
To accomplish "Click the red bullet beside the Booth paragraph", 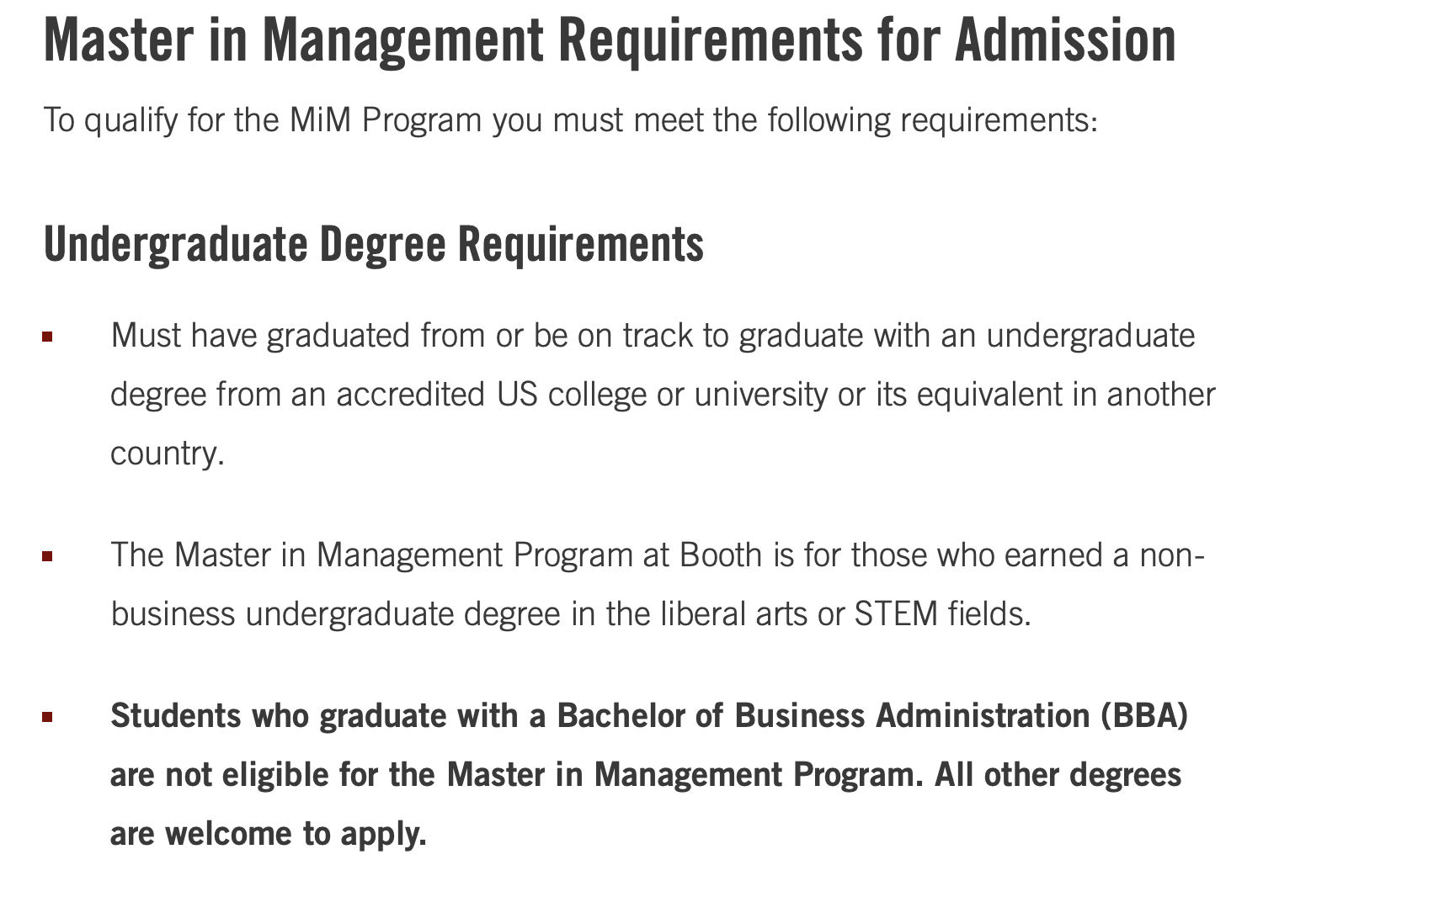I will 47,556.
